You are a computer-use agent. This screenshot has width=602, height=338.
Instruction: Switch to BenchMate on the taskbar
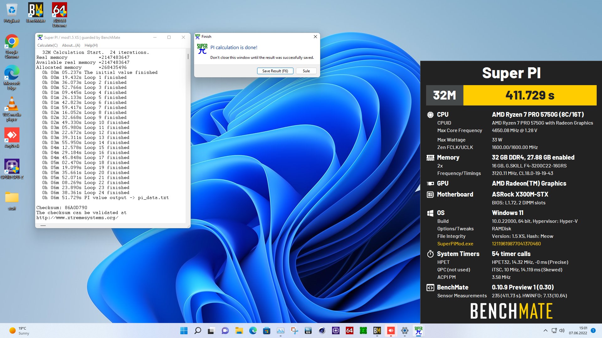click(x=377, y=330)
